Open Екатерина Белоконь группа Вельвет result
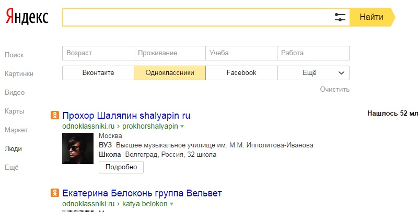Viewport: 418px width, 212px height. coord(142,193)
